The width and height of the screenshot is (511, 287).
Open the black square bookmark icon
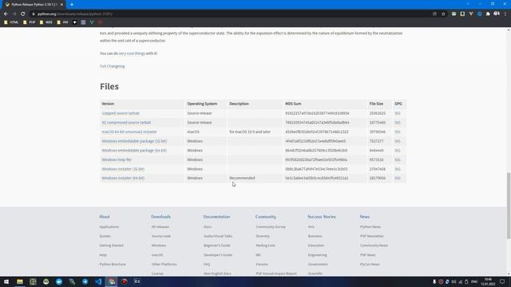coord(74,22)
